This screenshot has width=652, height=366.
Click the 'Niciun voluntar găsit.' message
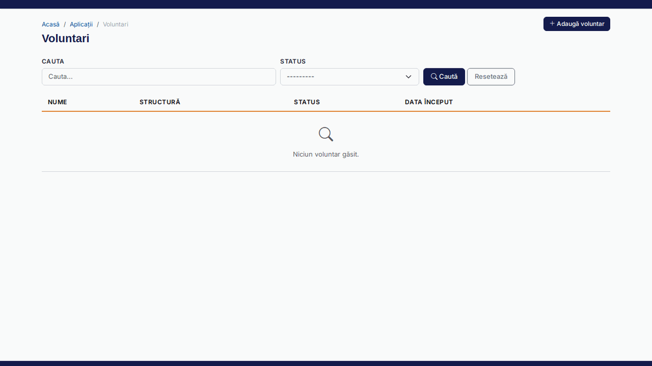(x=326, y=154)
